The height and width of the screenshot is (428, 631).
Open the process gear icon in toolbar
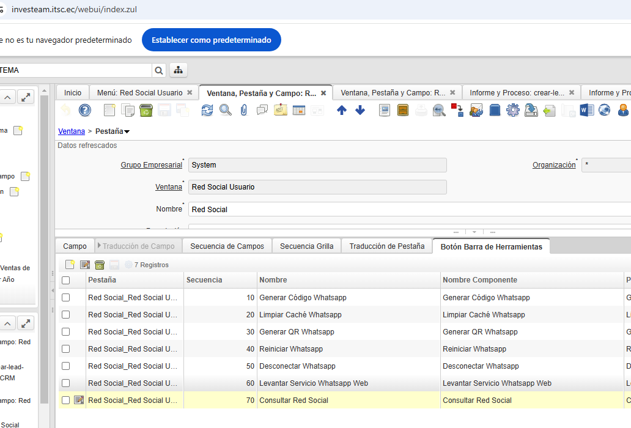[x=512, y=110]
